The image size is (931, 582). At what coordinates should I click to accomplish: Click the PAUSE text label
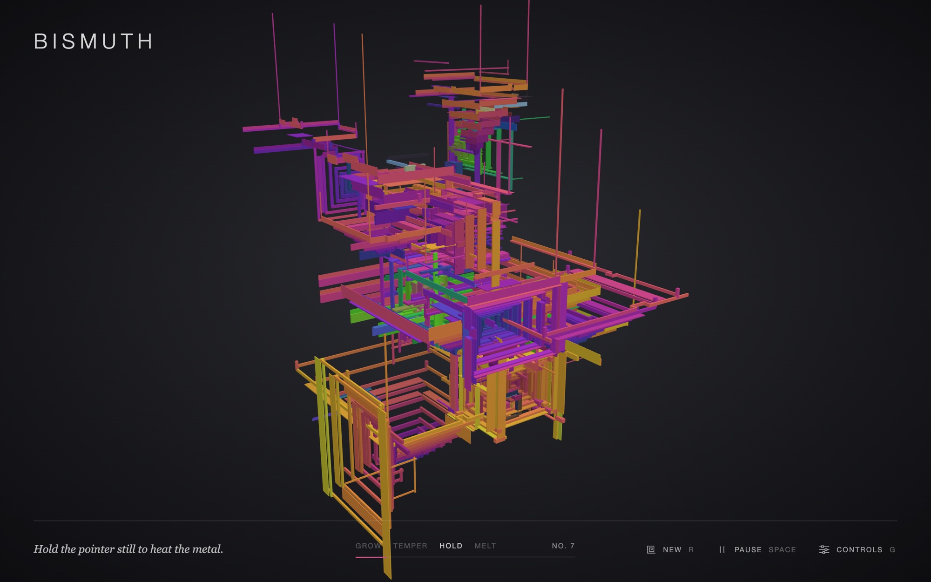coord(748,549)
